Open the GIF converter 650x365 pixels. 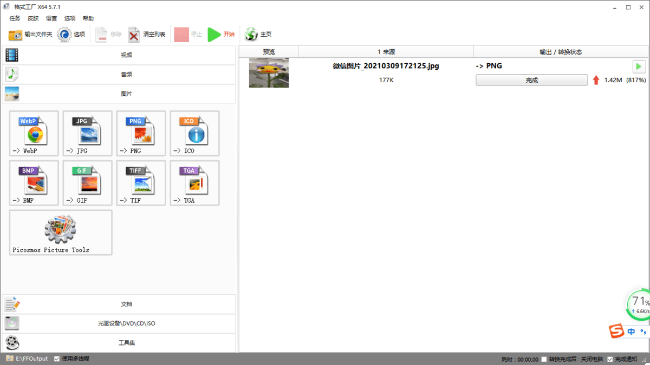[87, 183]
